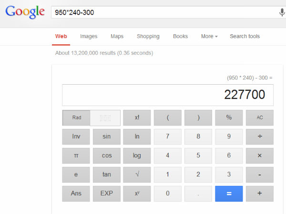The height and width of the screenshot is (214, 286).
Task: Switch to the Images tab
Action: pyautogui.click(x=89, y=36)
